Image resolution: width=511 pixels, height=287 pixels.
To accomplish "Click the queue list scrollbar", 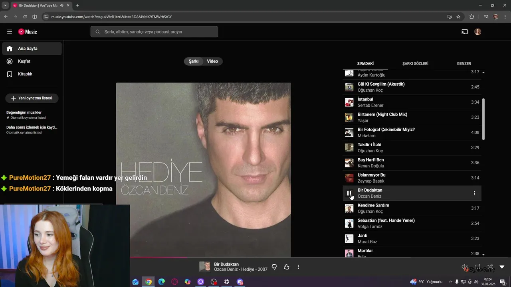I will coord(483,119).
